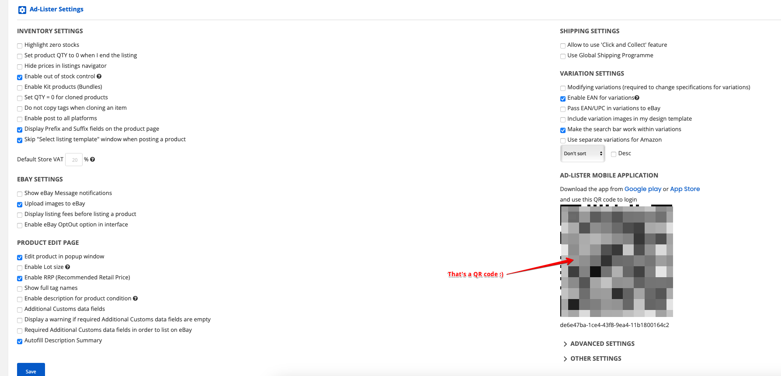Enable Include variation images in design template
Viewport: 781px width, 376px height.
pyautogui.click(x=563, y=119)
